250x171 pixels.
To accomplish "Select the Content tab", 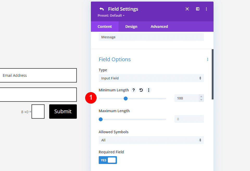I will (105, 27).
